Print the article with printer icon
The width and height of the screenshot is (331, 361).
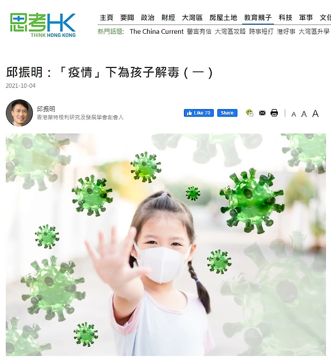point(274,113)
